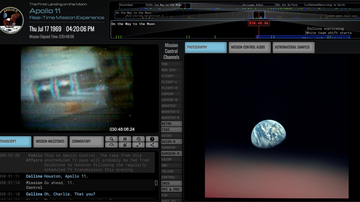Click the Earth photograph in Photography panel
This screenshot has width=360, height=202.
coord(268,134)
